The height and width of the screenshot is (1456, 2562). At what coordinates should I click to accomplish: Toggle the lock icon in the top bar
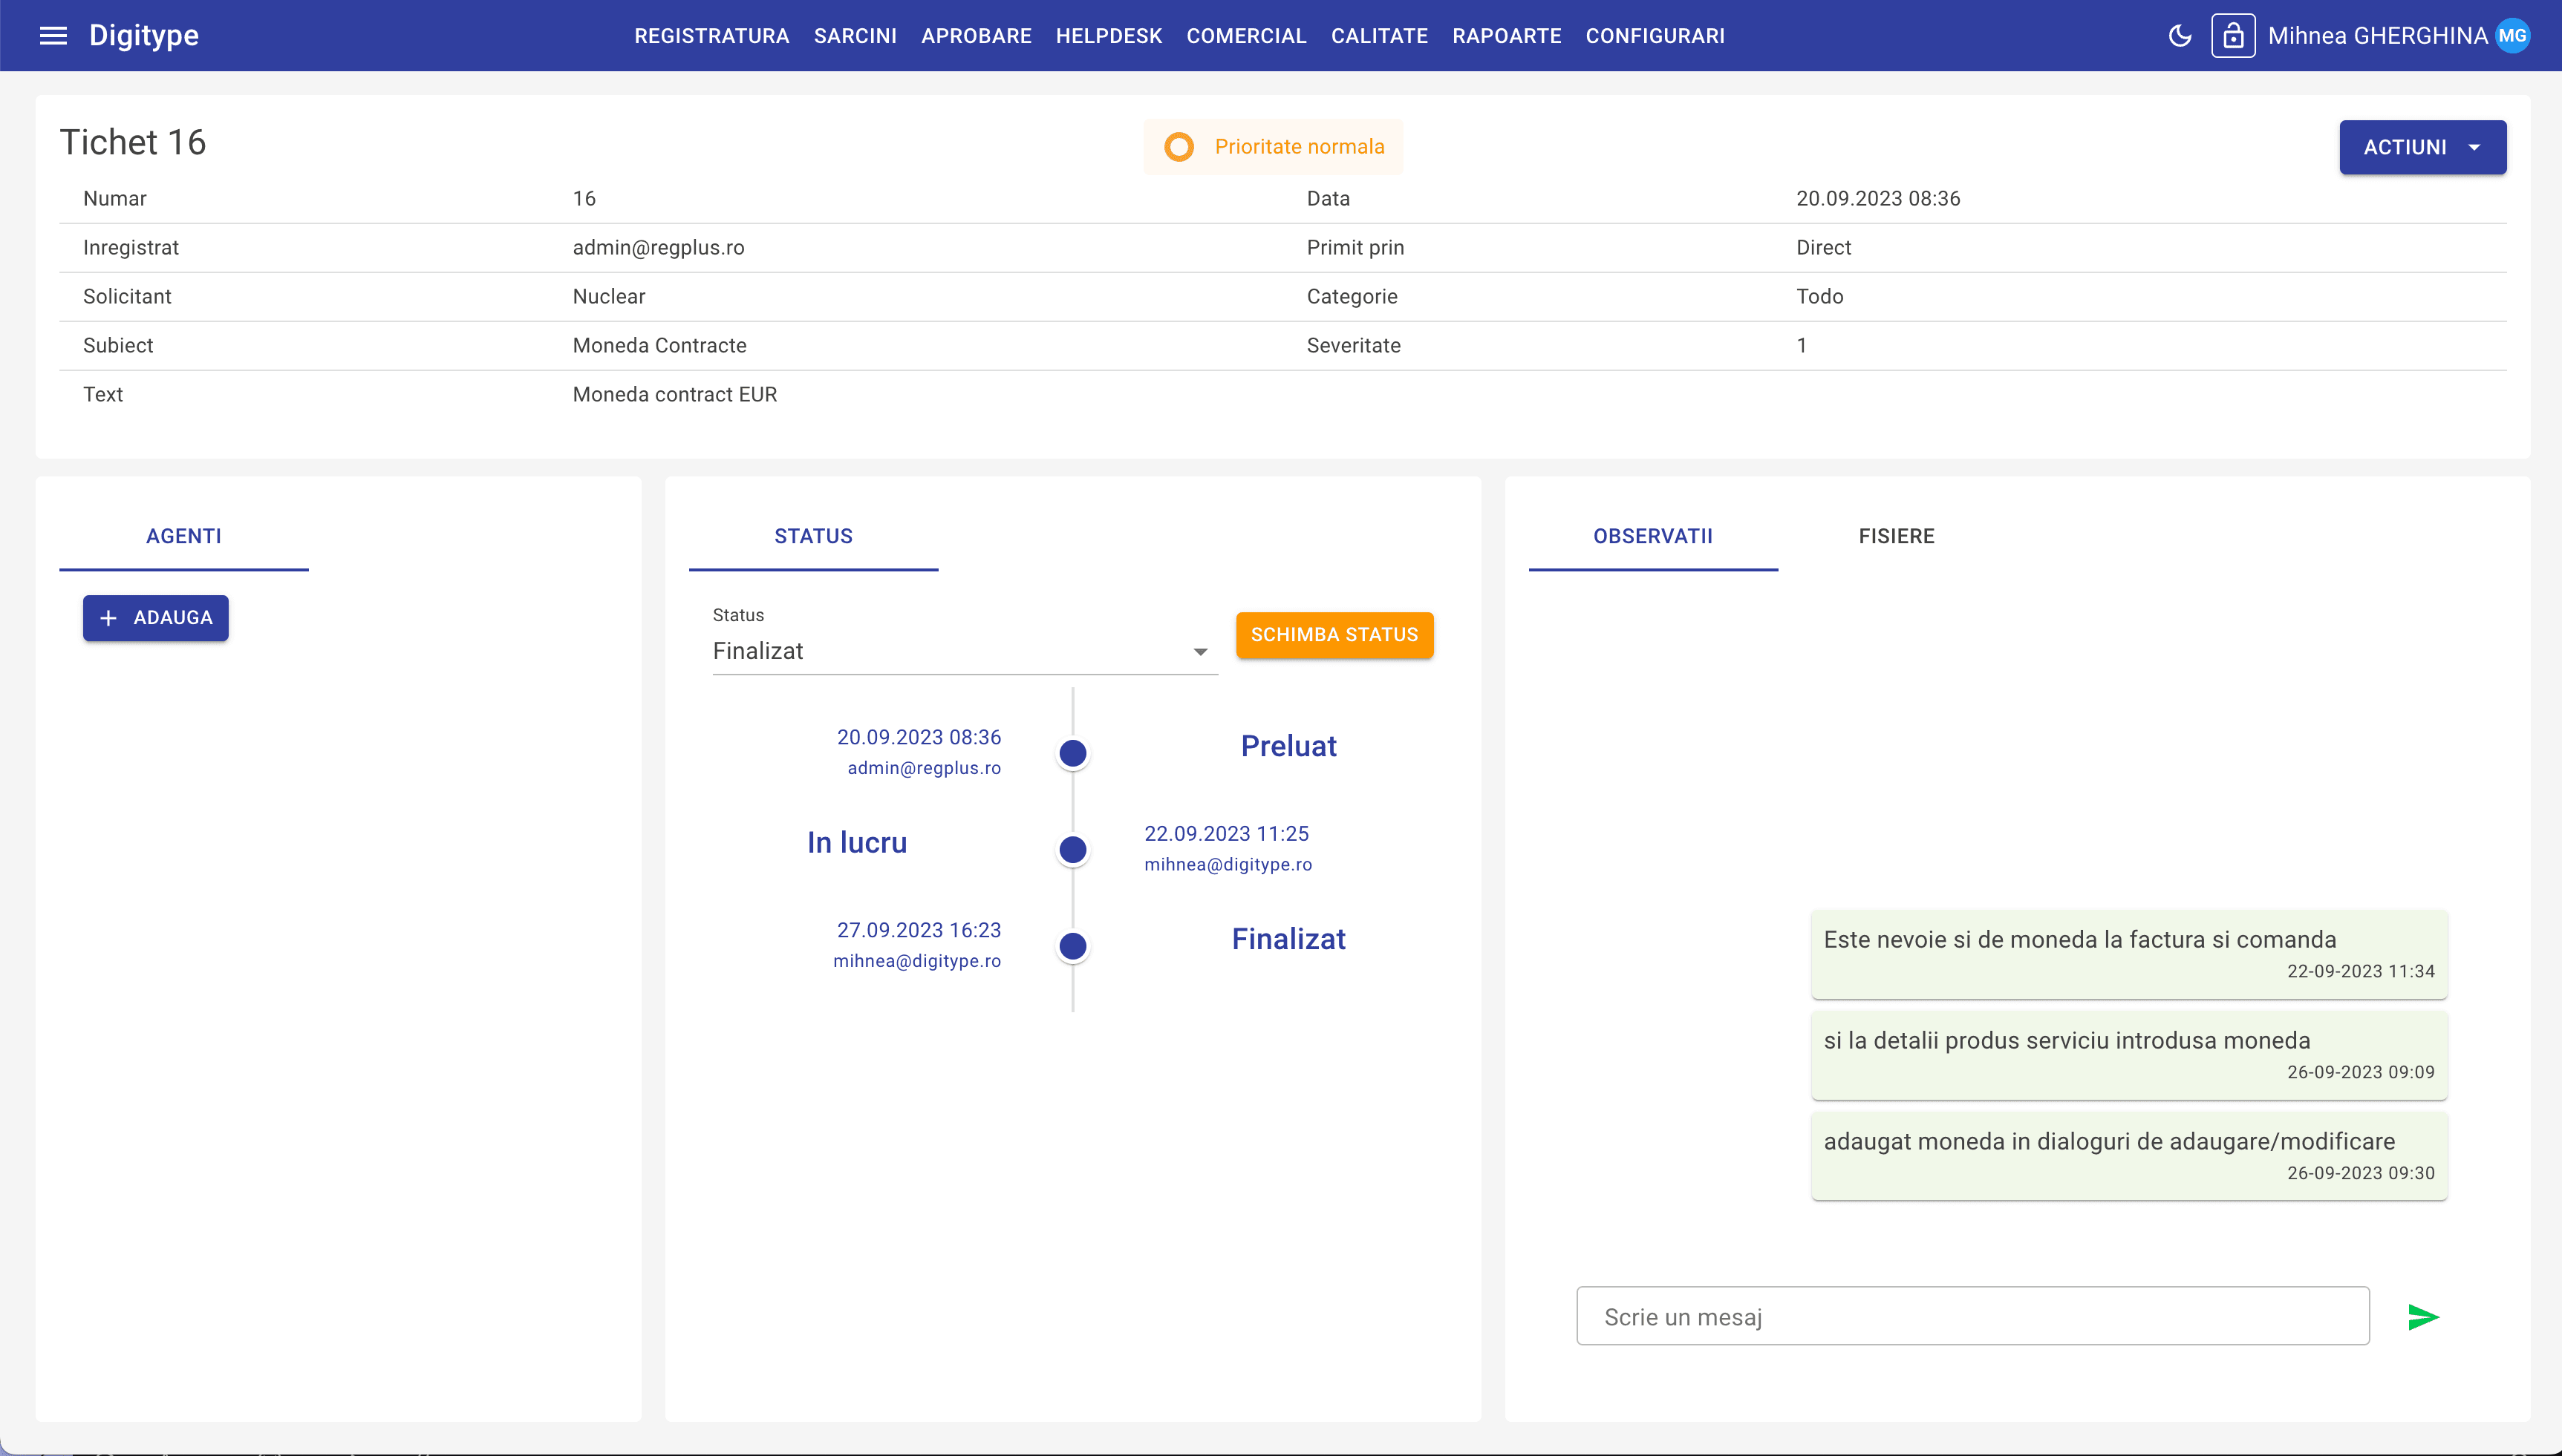point(2235,35)
